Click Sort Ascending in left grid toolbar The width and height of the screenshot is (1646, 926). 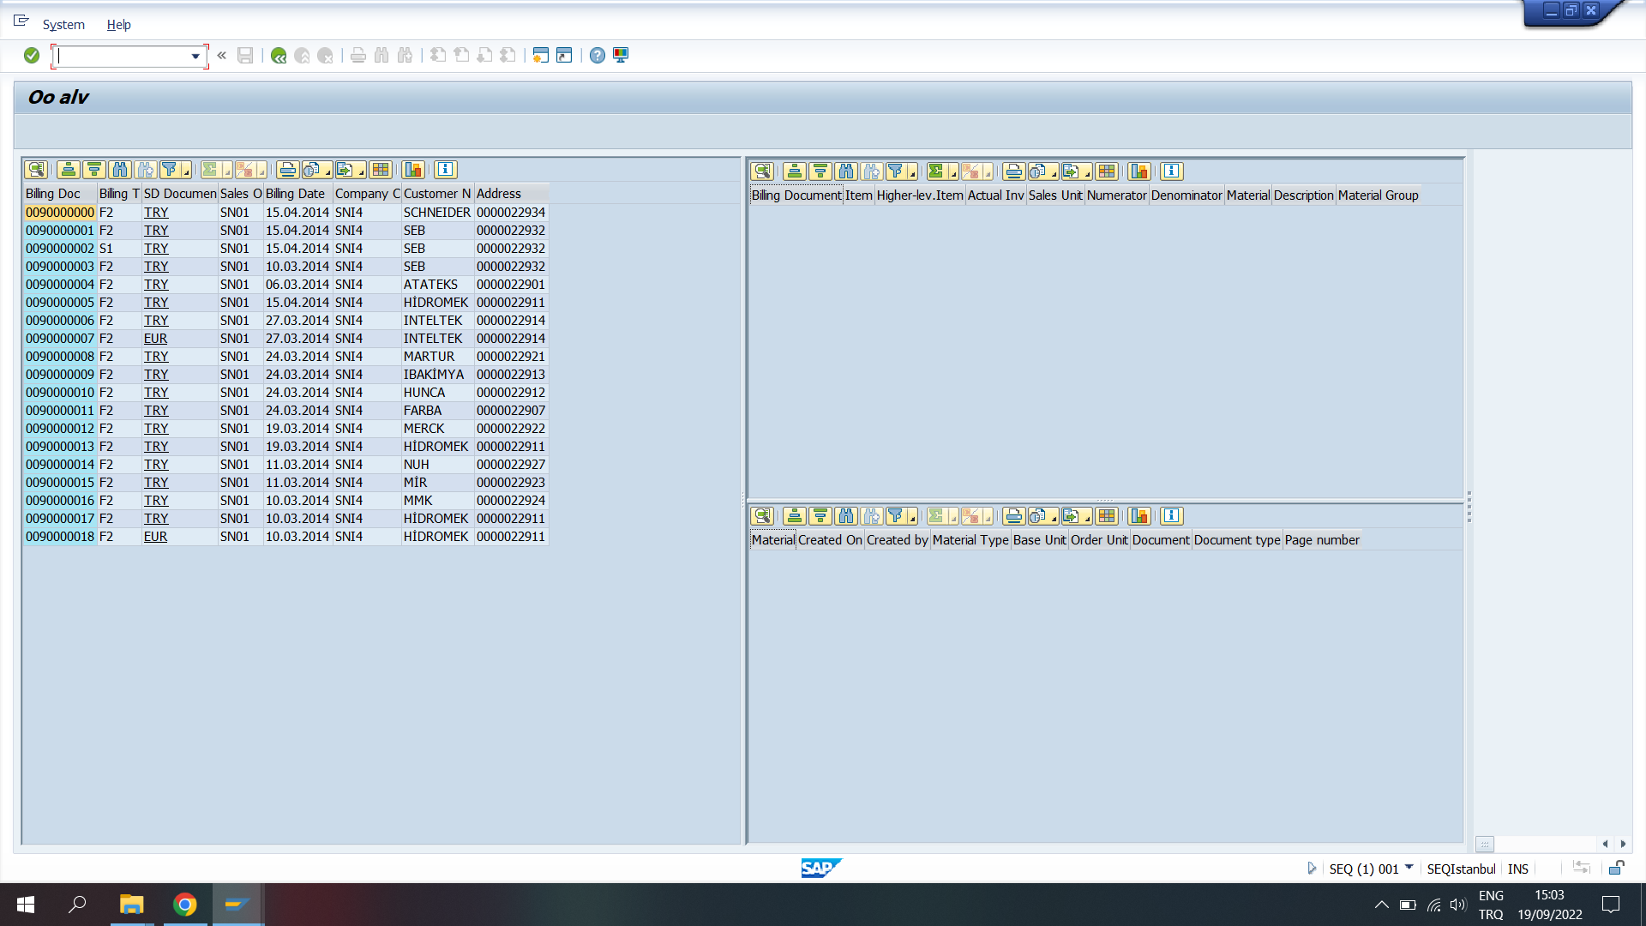click(69, 170)
